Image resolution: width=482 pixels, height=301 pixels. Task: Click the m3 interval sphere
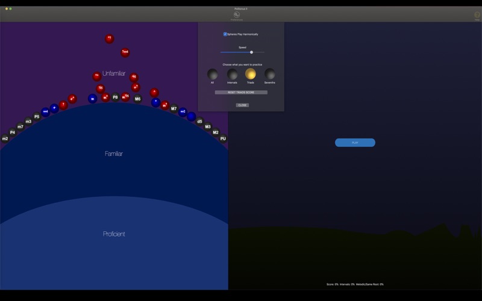click(28, 122)
